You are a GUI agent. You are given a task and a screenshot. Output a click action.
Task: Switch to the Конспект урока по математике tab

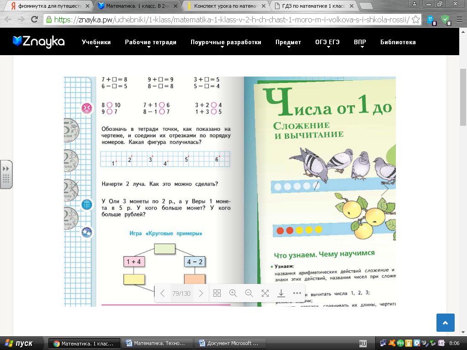[225, 5]
